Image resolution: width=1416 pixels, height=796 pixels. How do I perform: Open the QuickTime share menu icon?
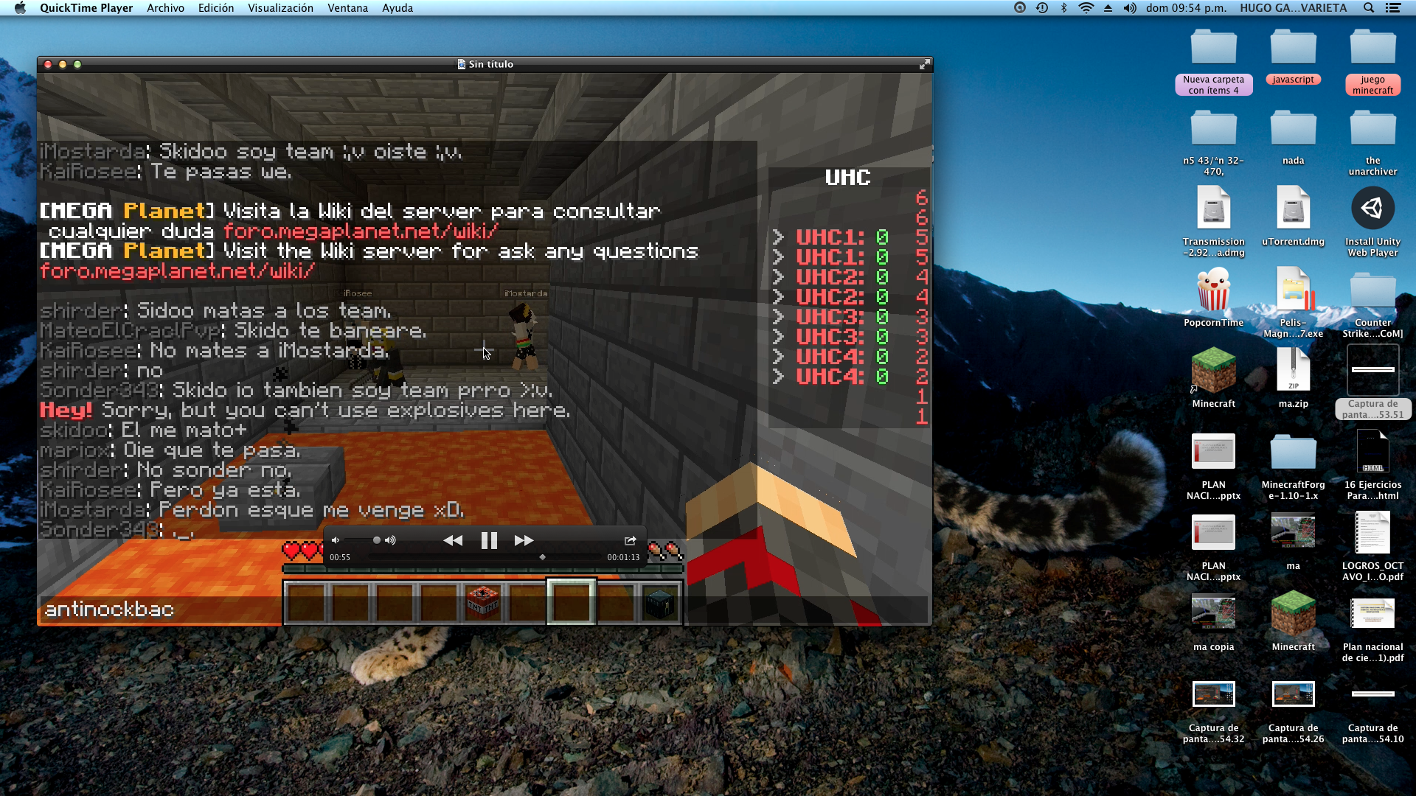pos(630,540)
